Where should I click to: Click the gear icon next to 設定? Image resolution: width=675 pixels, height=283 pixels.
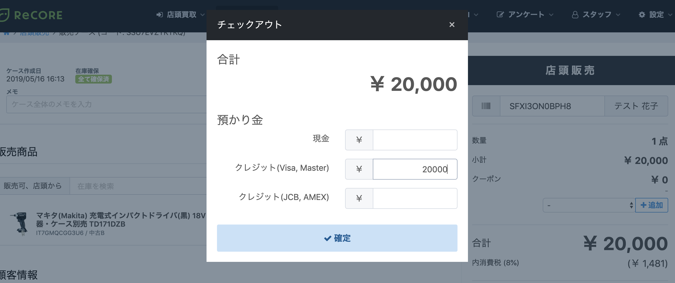click(x=642, y=15)
